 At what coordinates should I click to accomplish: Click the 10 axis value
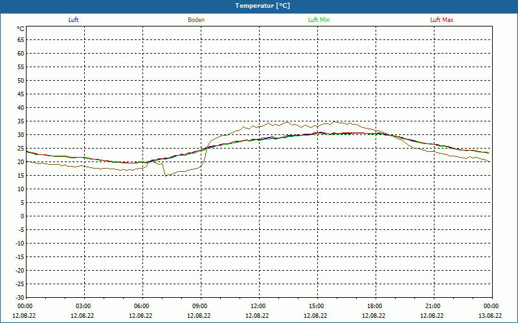click(x=21, y=189)
